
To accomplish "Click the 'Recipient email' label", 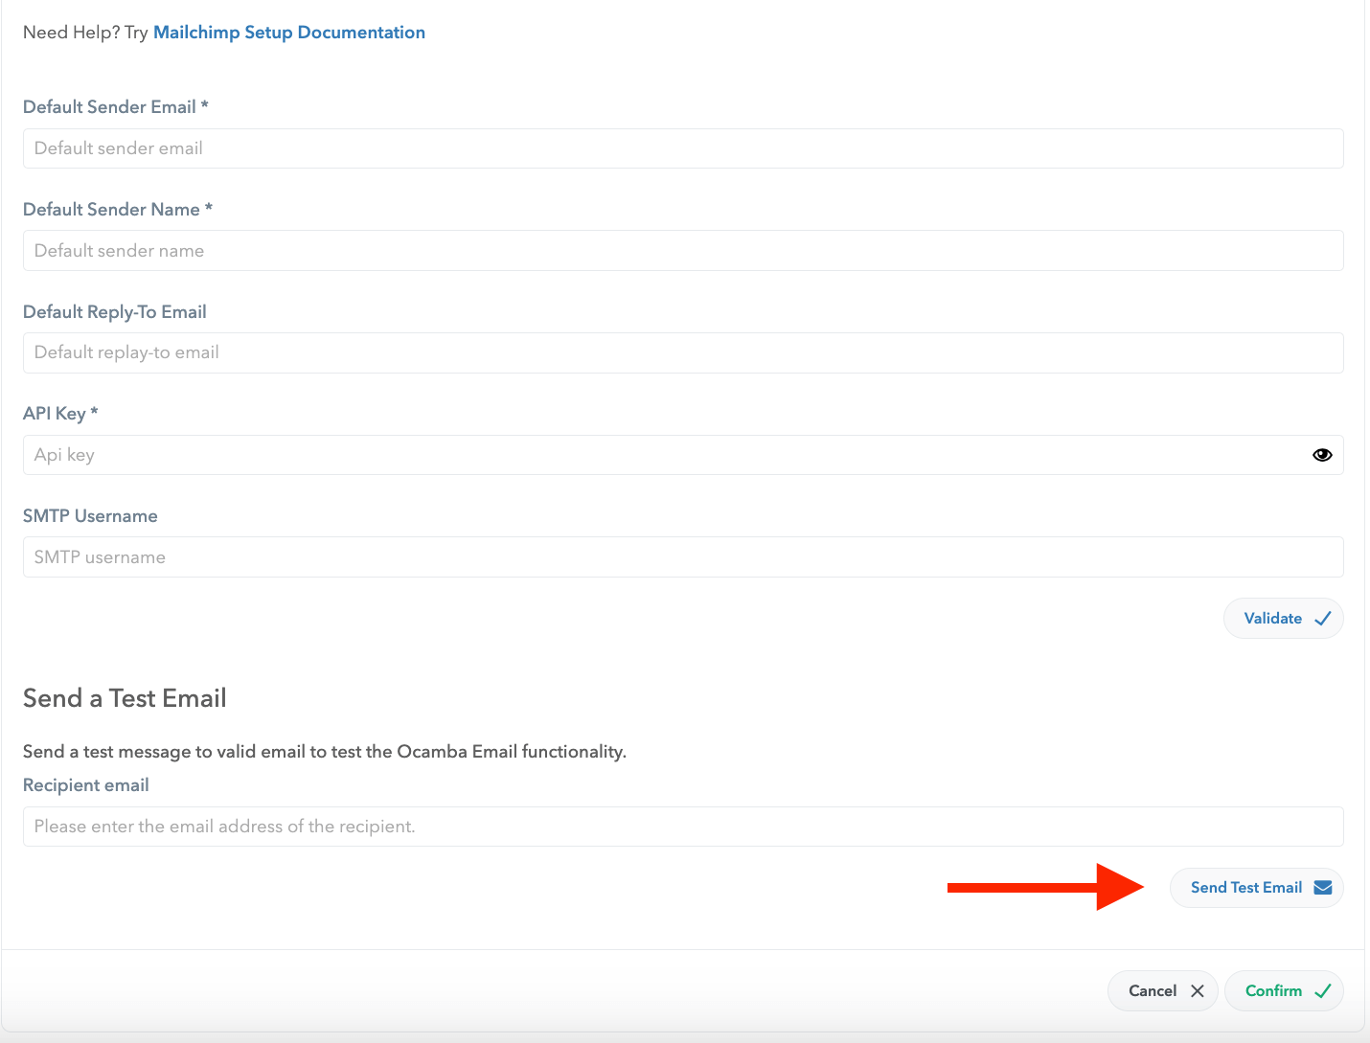I will tap(86, 785).
